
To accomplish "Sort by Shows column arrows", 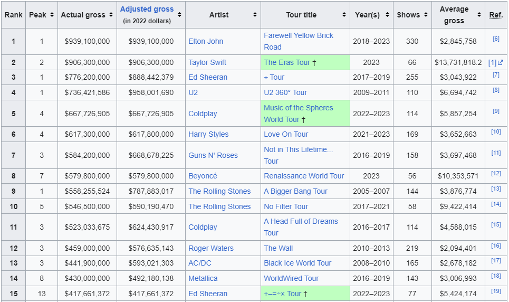I will [426, 15].
